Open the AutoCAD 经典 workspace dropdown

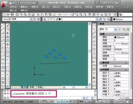tap(31, 19)
